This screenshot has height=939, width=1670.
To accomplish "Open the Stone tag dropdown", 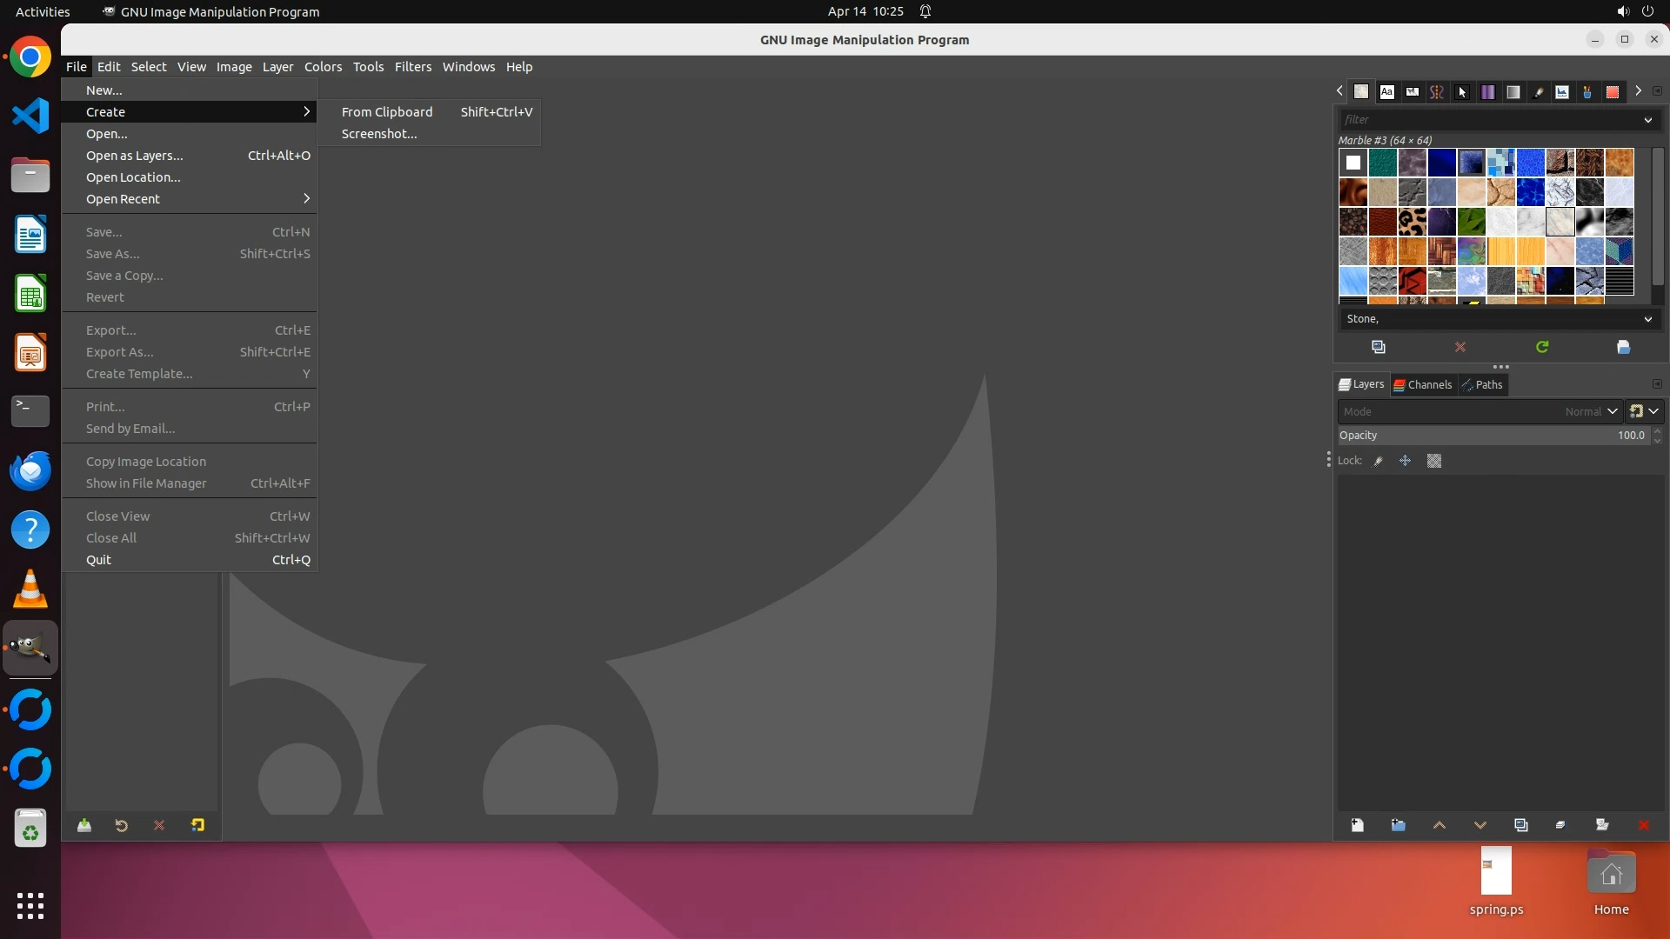I will 1647,319.
